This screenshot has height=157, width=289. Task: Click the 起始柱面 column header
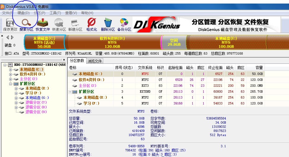(175, 68)
